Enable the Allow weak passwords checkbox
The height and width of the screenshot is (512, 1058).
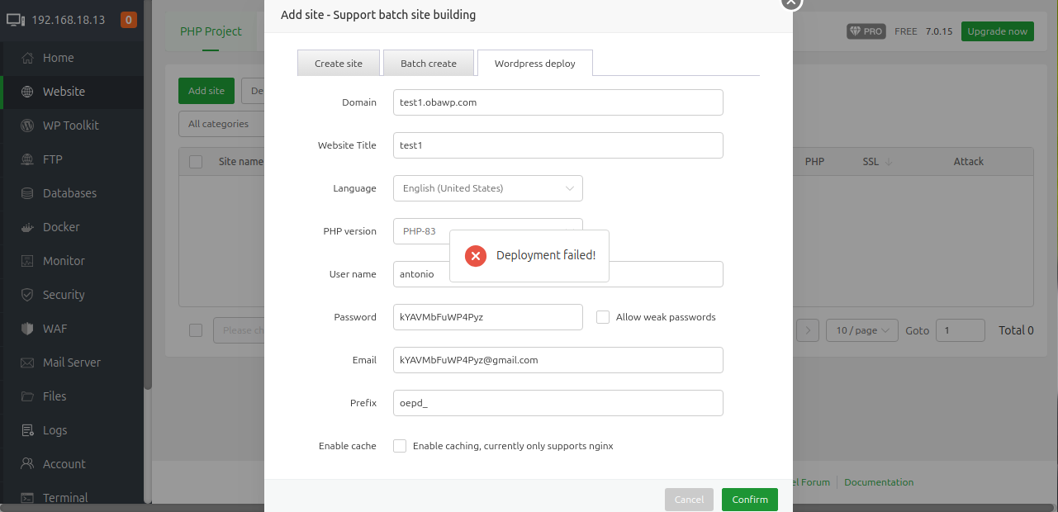602,316
